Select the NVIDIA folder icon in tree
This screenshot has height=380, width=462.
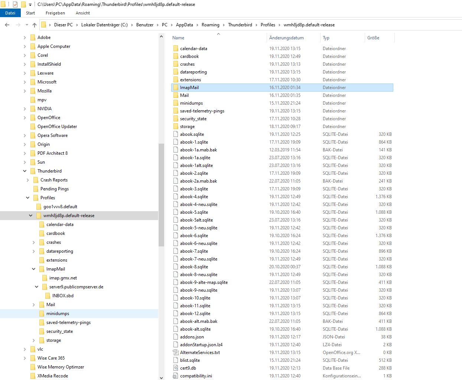[33, 109]
